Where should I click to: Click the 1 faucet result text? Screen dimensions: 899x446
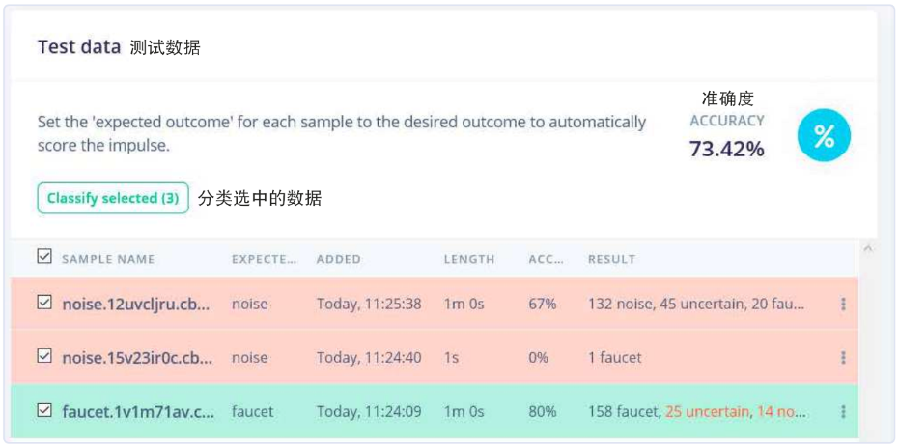[x=614, y=358]
